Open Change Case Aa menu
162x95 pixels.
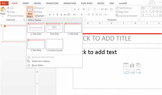(75, 14)
